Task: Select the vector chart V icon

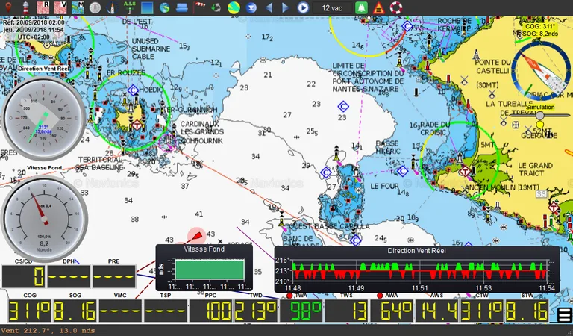Action: [60, 7]
